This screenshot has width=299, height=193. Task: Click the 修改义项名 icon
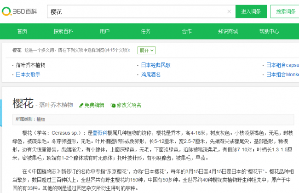113,105
